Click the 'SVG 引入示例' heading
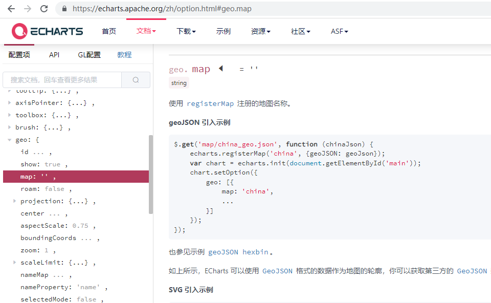 (191, 290)
